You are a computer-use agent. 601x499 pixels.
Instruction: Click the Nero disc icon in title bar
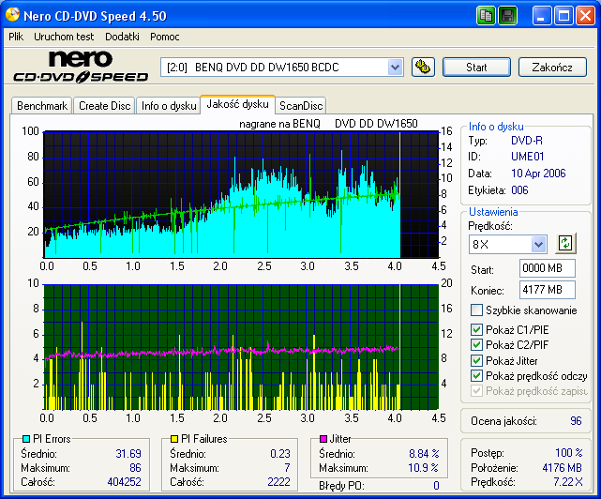point(12,15)
